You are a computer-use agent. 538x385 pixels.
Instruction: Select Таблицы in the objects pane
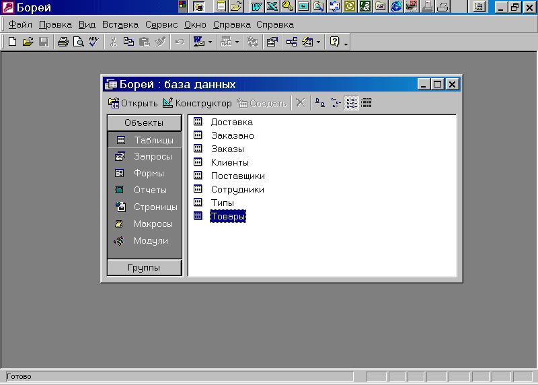[145, 140]
